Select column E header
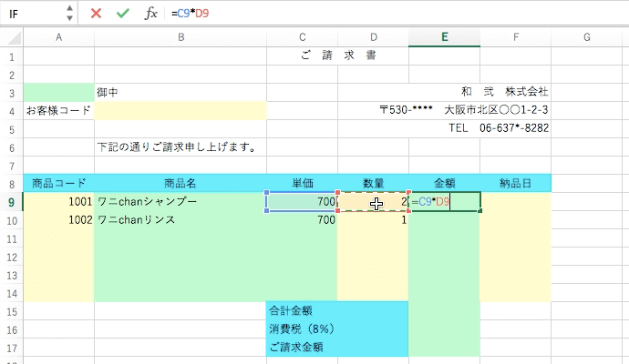This screenshot has width=629, height=364. (x=445, y=37)
